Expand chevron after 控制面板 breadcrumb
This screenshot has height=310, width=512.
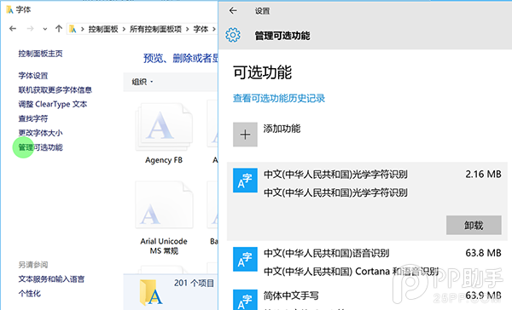(x=124, y=29)
